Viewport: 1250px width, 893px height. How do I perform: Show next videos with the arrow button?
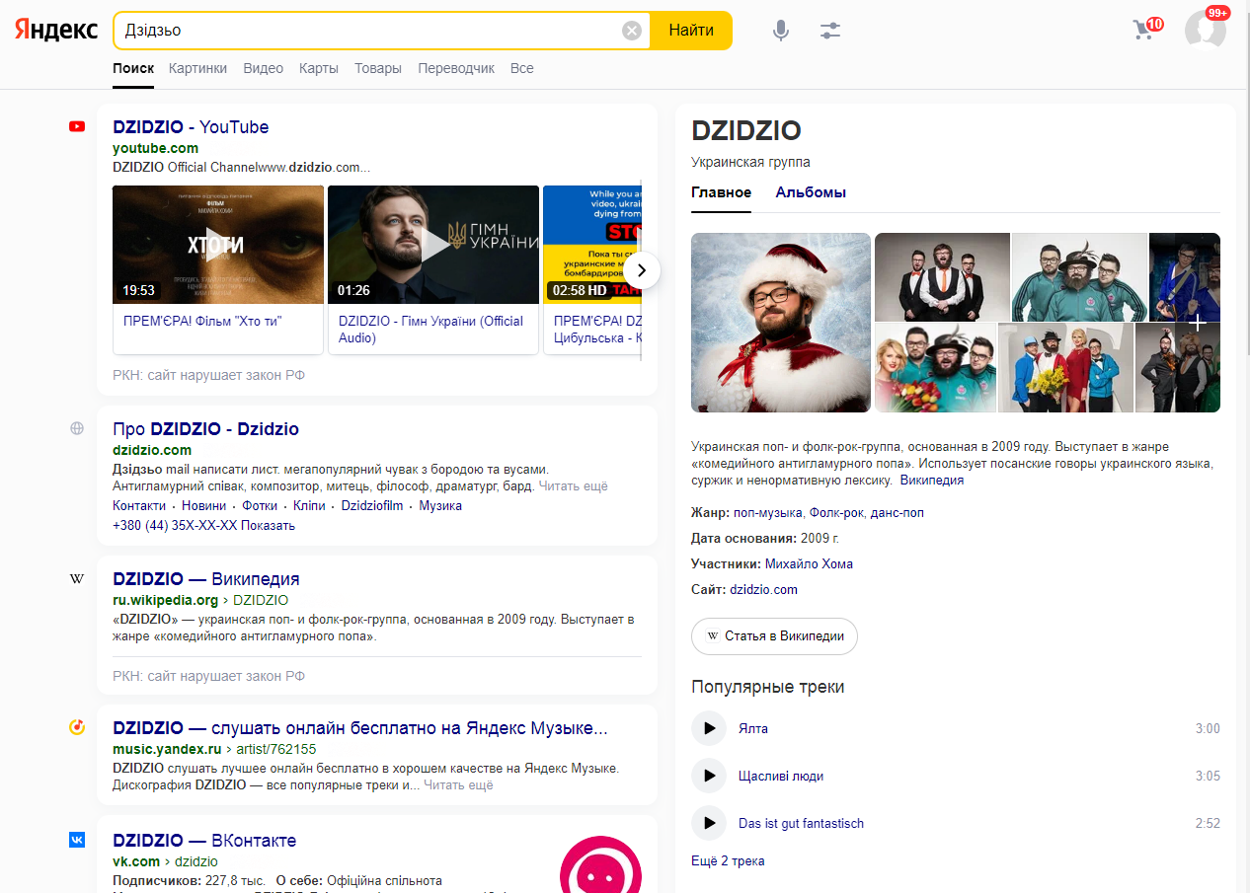642,269
